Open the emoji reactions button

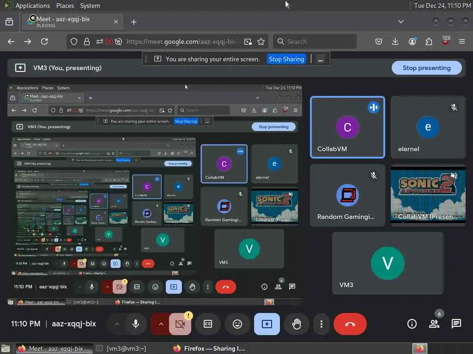pos(237,324)
